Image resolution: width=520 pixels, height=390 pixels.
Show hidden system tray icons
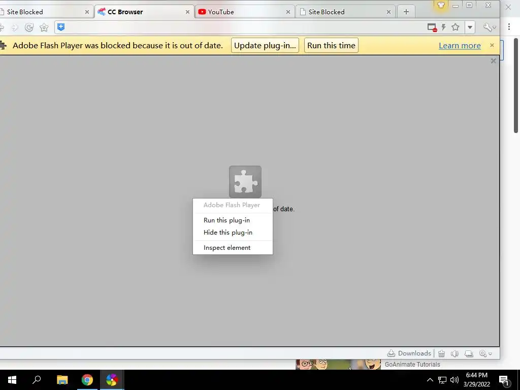point(430,380)
